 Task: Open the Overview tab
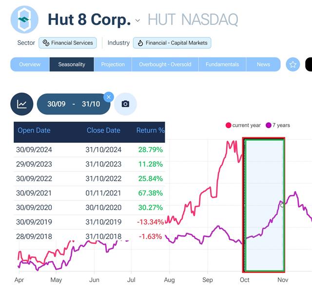[30, 64]
